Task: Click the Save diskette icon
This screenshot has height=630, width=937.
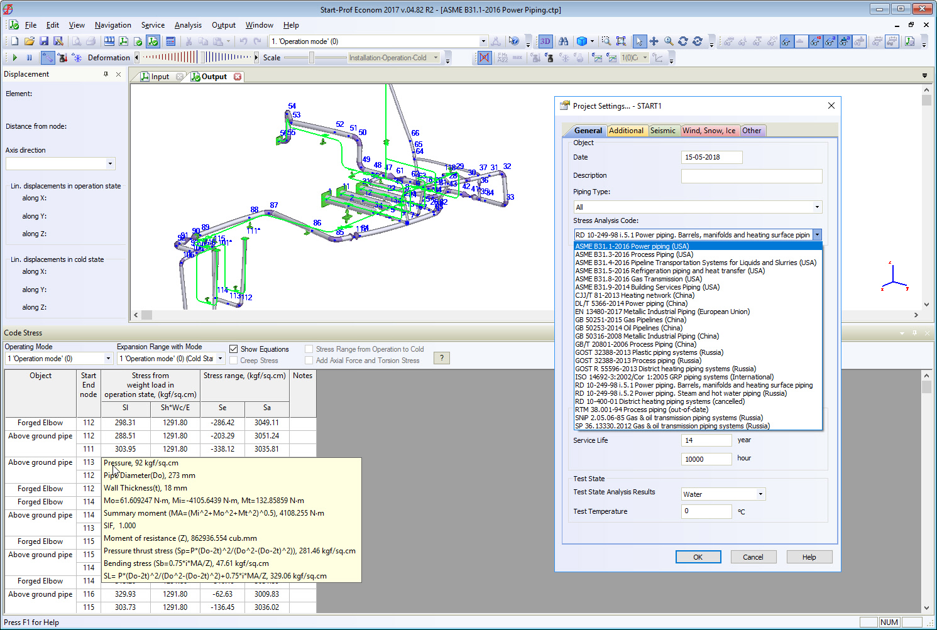Action: pyautogui.click(x=44, y=41)
